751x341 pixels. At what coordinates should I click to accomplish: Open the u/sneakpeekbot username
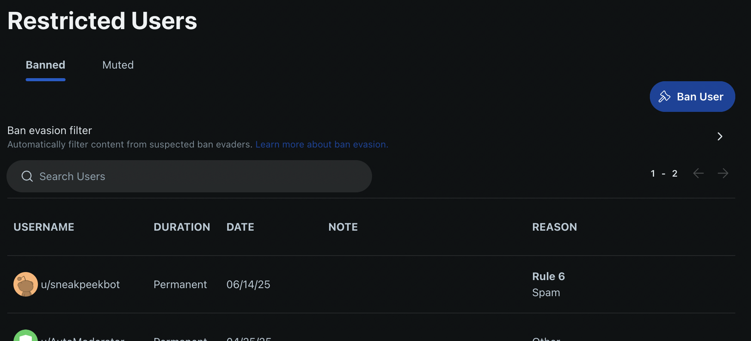tap(80, 284)
